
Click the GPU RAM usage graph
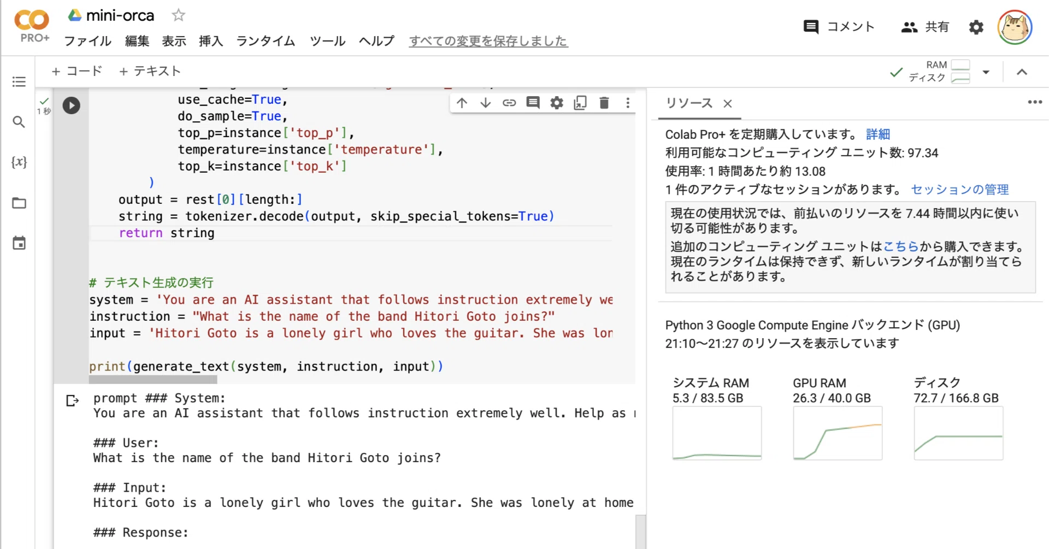(838, 433)
